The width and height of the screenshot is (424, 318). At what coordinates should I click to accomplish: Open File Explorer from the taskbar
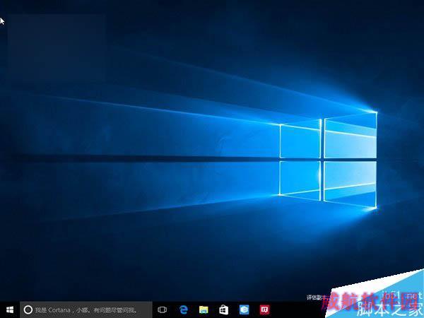pyautogui.click(x=204, y=310)
